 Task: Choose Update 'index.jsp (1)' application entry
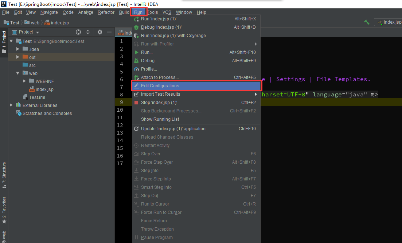[196, 129]
